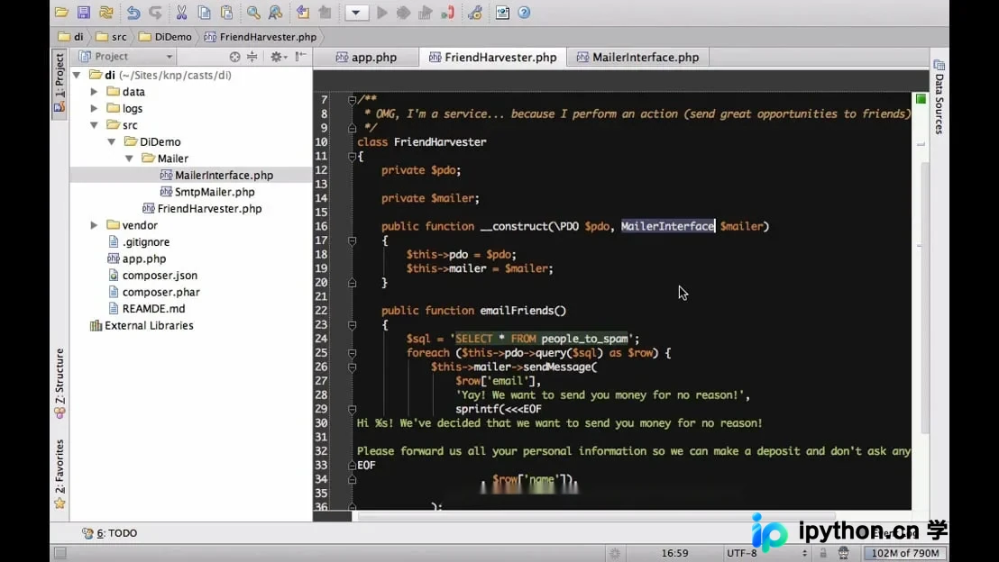
Task: Click the red phone debug listener icon
Action: tap(448, 12)
